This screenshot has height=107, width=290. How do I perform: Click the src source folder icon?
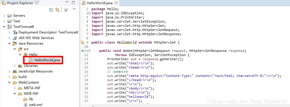click(20, 49)
